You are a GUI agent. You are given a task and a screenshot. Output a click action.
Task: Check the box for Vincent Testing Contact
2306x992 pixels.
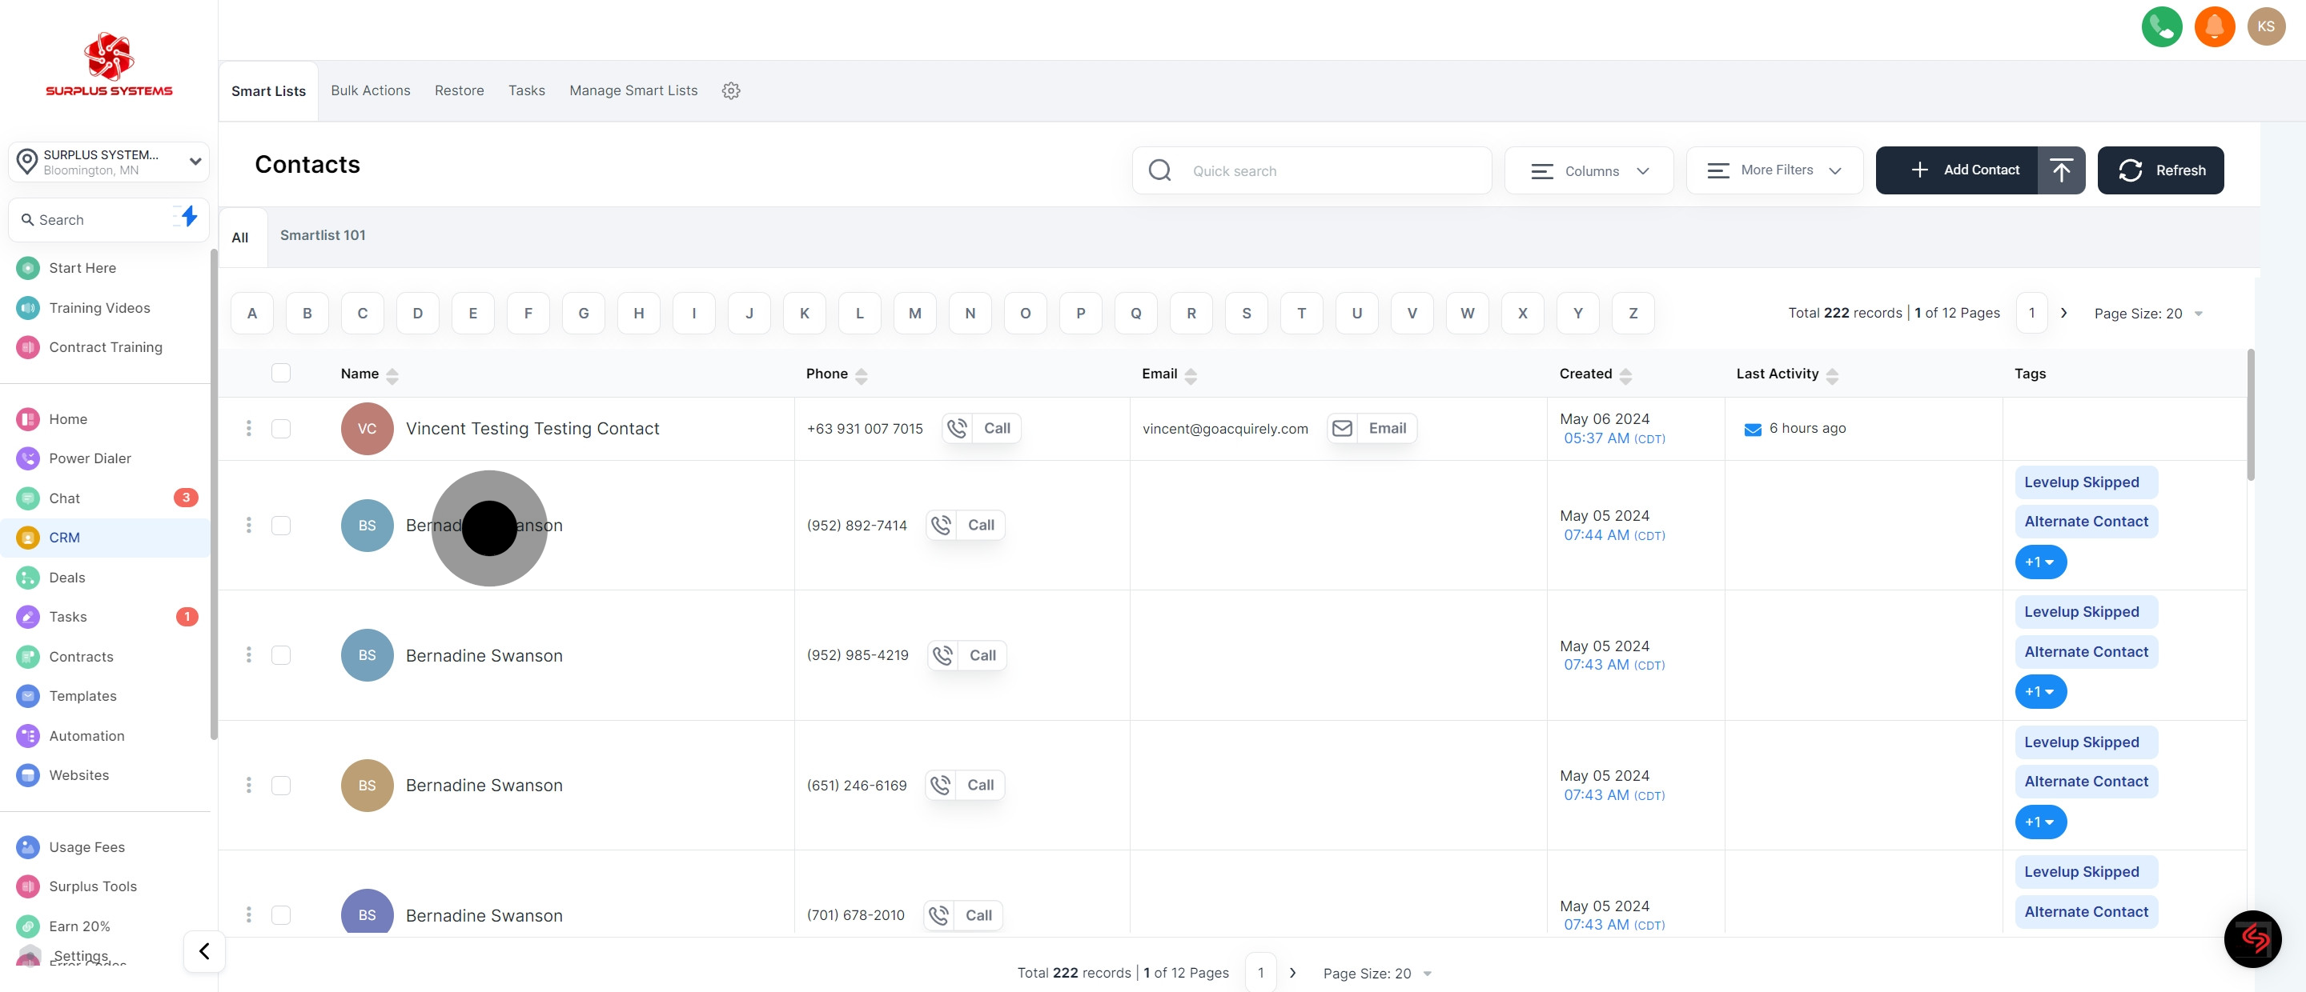tap(280, 429)
